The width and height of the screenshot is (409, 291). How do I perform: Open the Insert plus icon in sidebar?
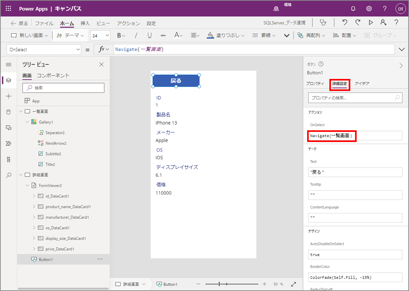pos(9,96)
